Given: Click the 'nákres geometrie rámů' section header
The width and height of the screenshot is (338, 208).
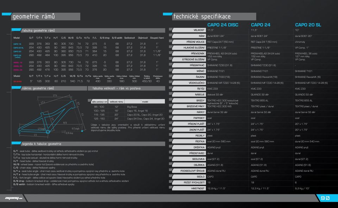Looking at the screenshot, I should [50, 88].
